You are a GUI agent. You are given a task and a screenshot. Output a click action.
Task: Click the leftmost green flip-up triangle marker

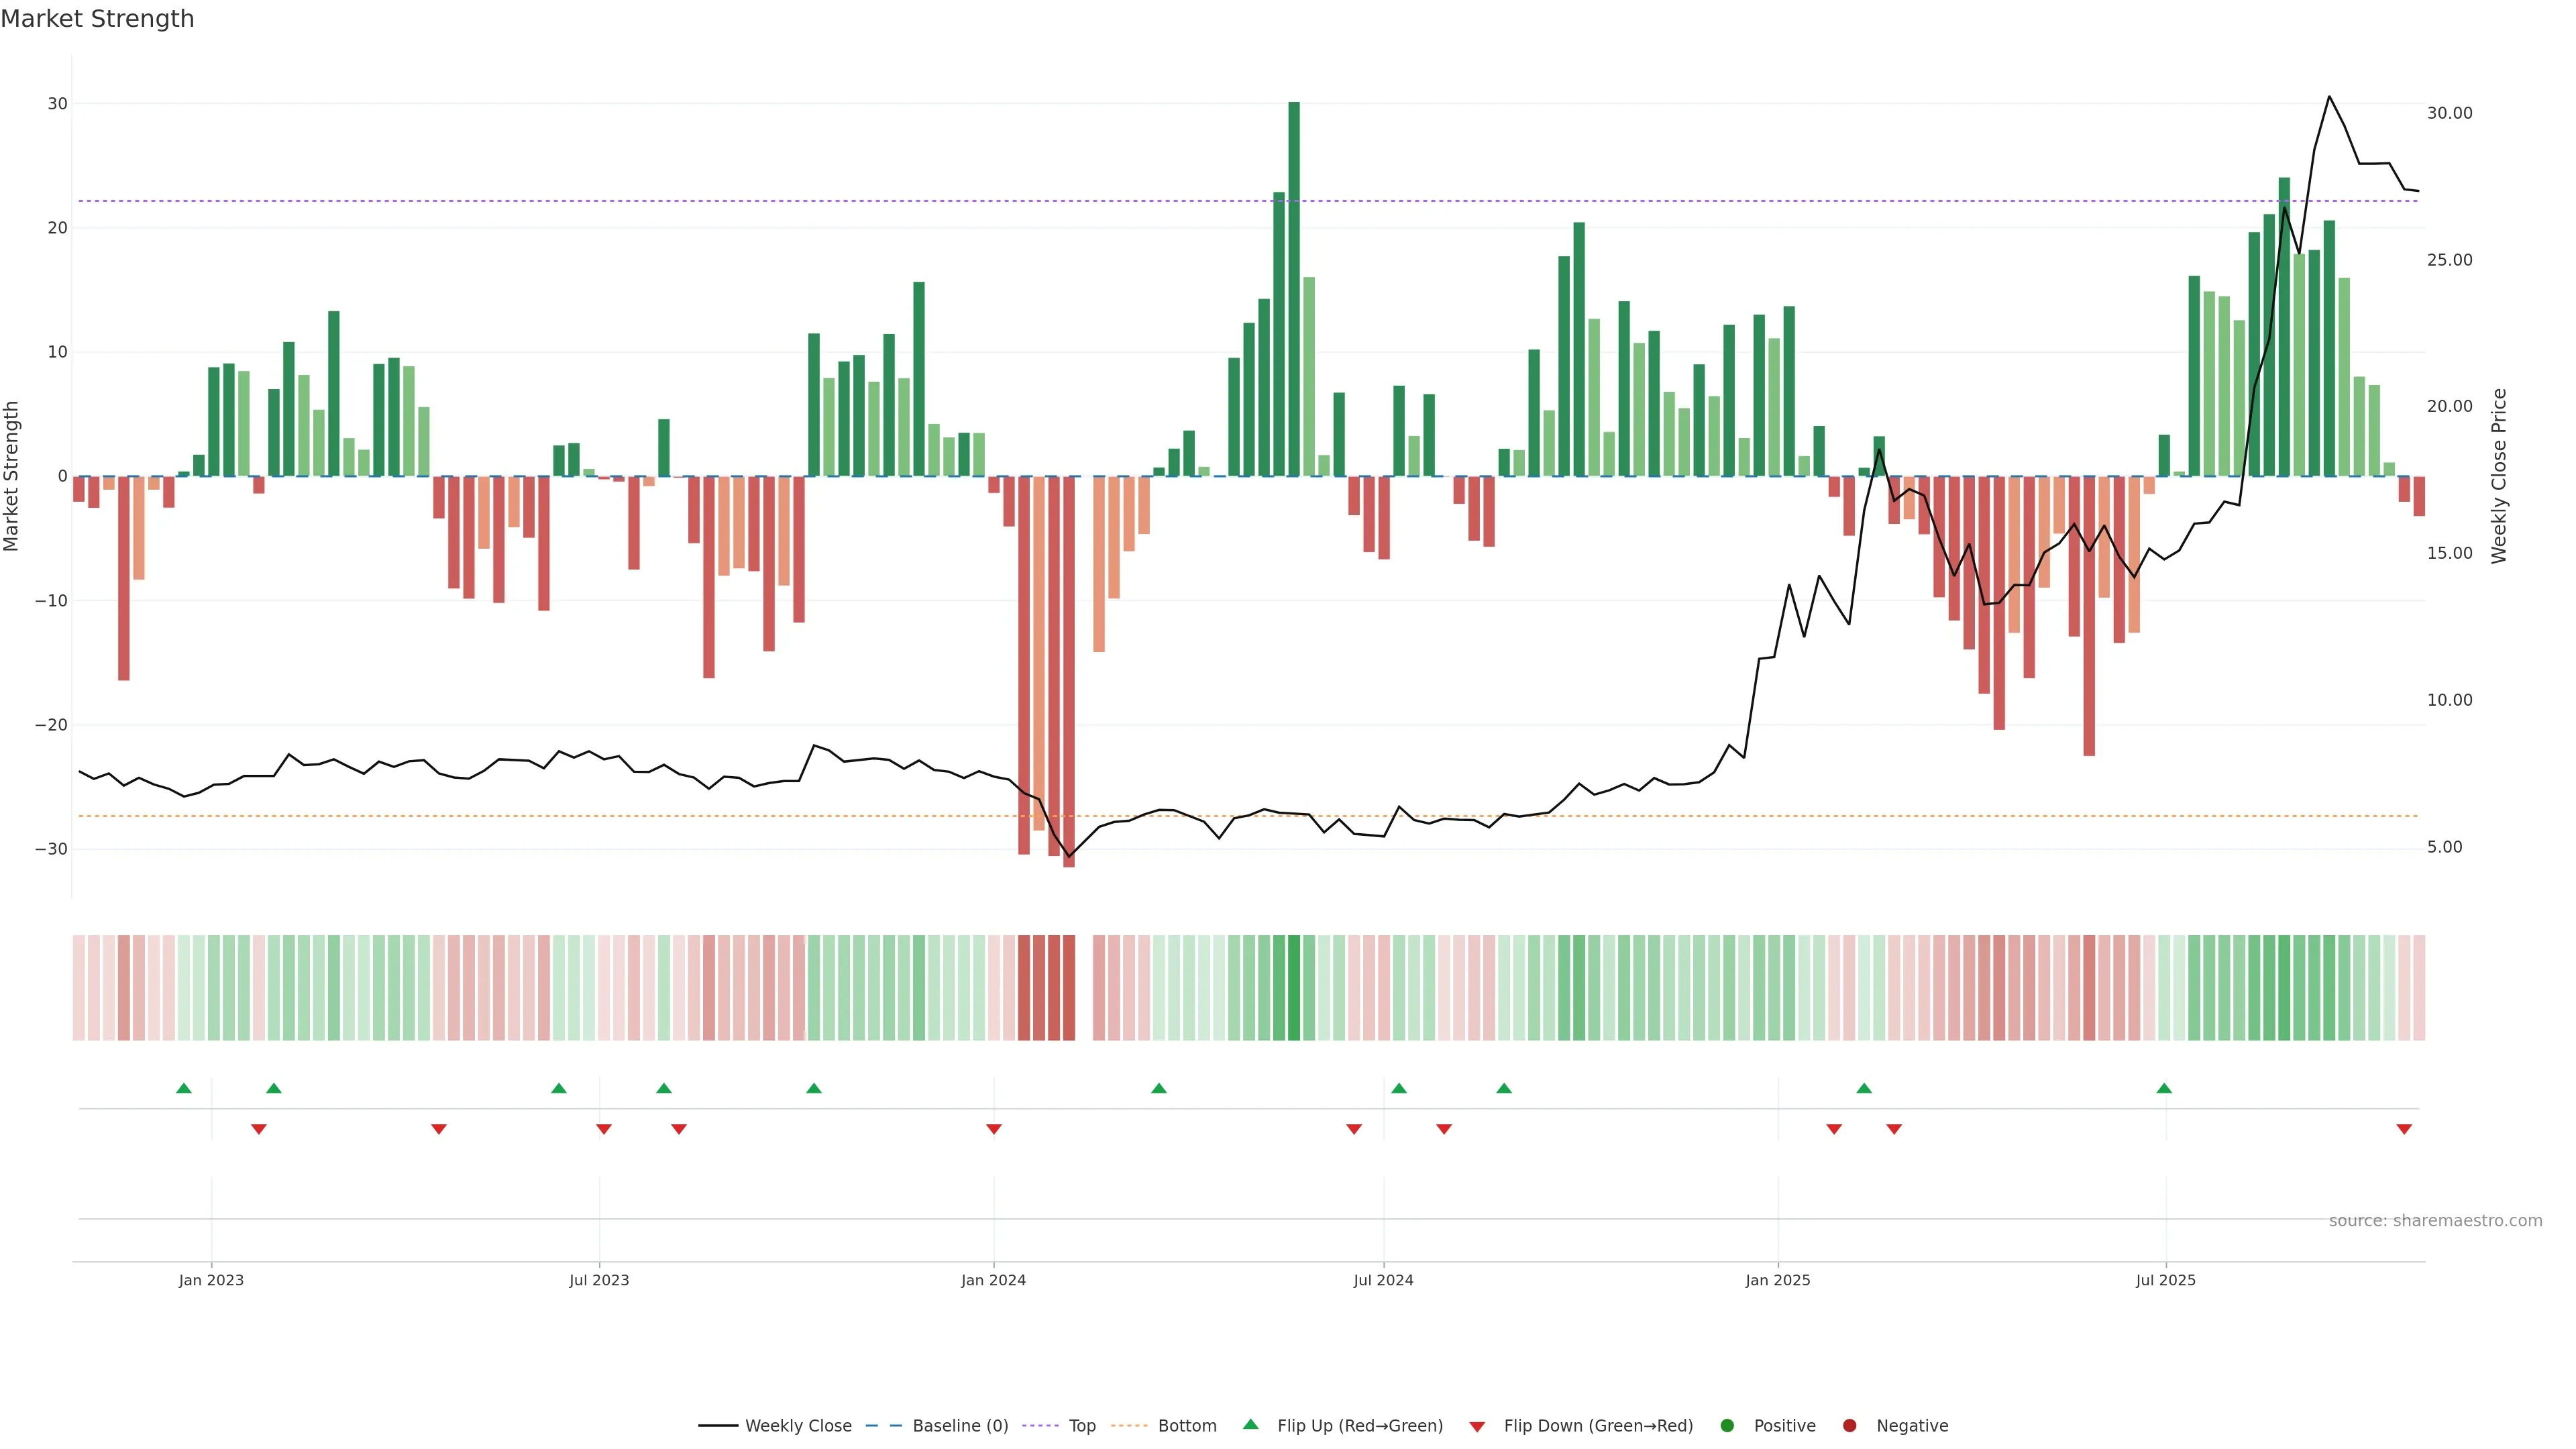pyautogui.click(x=184, y=1088)
